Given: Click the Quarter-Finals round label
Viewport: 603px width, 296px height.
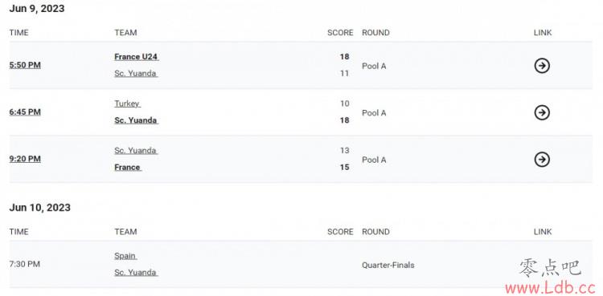Looking at the screenshot, I should click(388, 265).
